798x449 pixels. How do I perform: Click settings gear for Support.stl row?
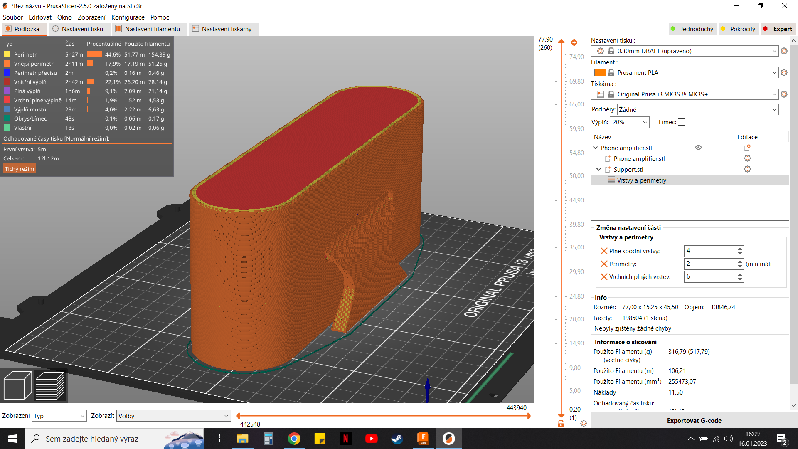tap(747, 169)
